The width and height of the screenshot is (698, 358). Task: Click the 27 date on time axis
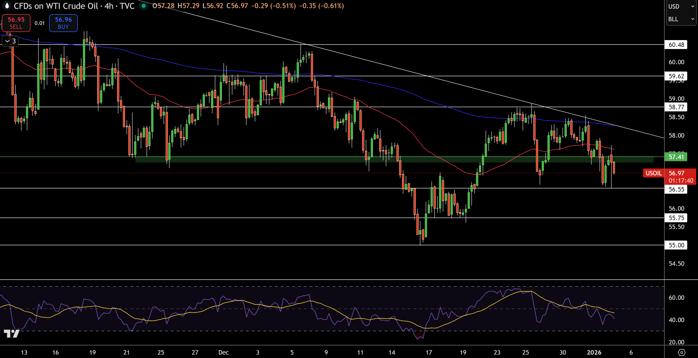(x=195, y=352)
